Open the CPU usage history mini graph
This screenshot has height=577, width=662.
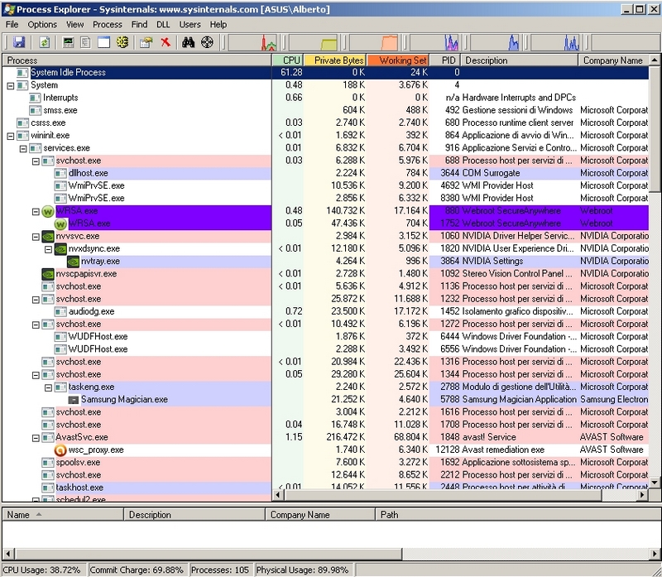pos(252,43)
